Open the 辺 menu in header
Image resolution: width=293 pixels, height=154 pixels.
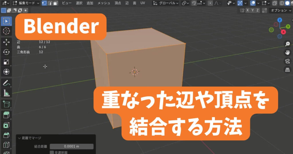coord(127,3)
